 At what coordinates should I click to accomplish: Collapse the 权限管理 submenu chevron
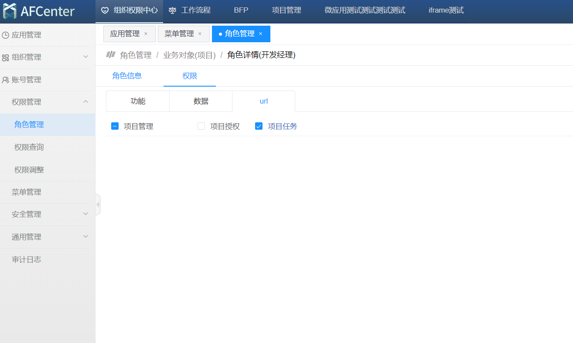point(85,102)
